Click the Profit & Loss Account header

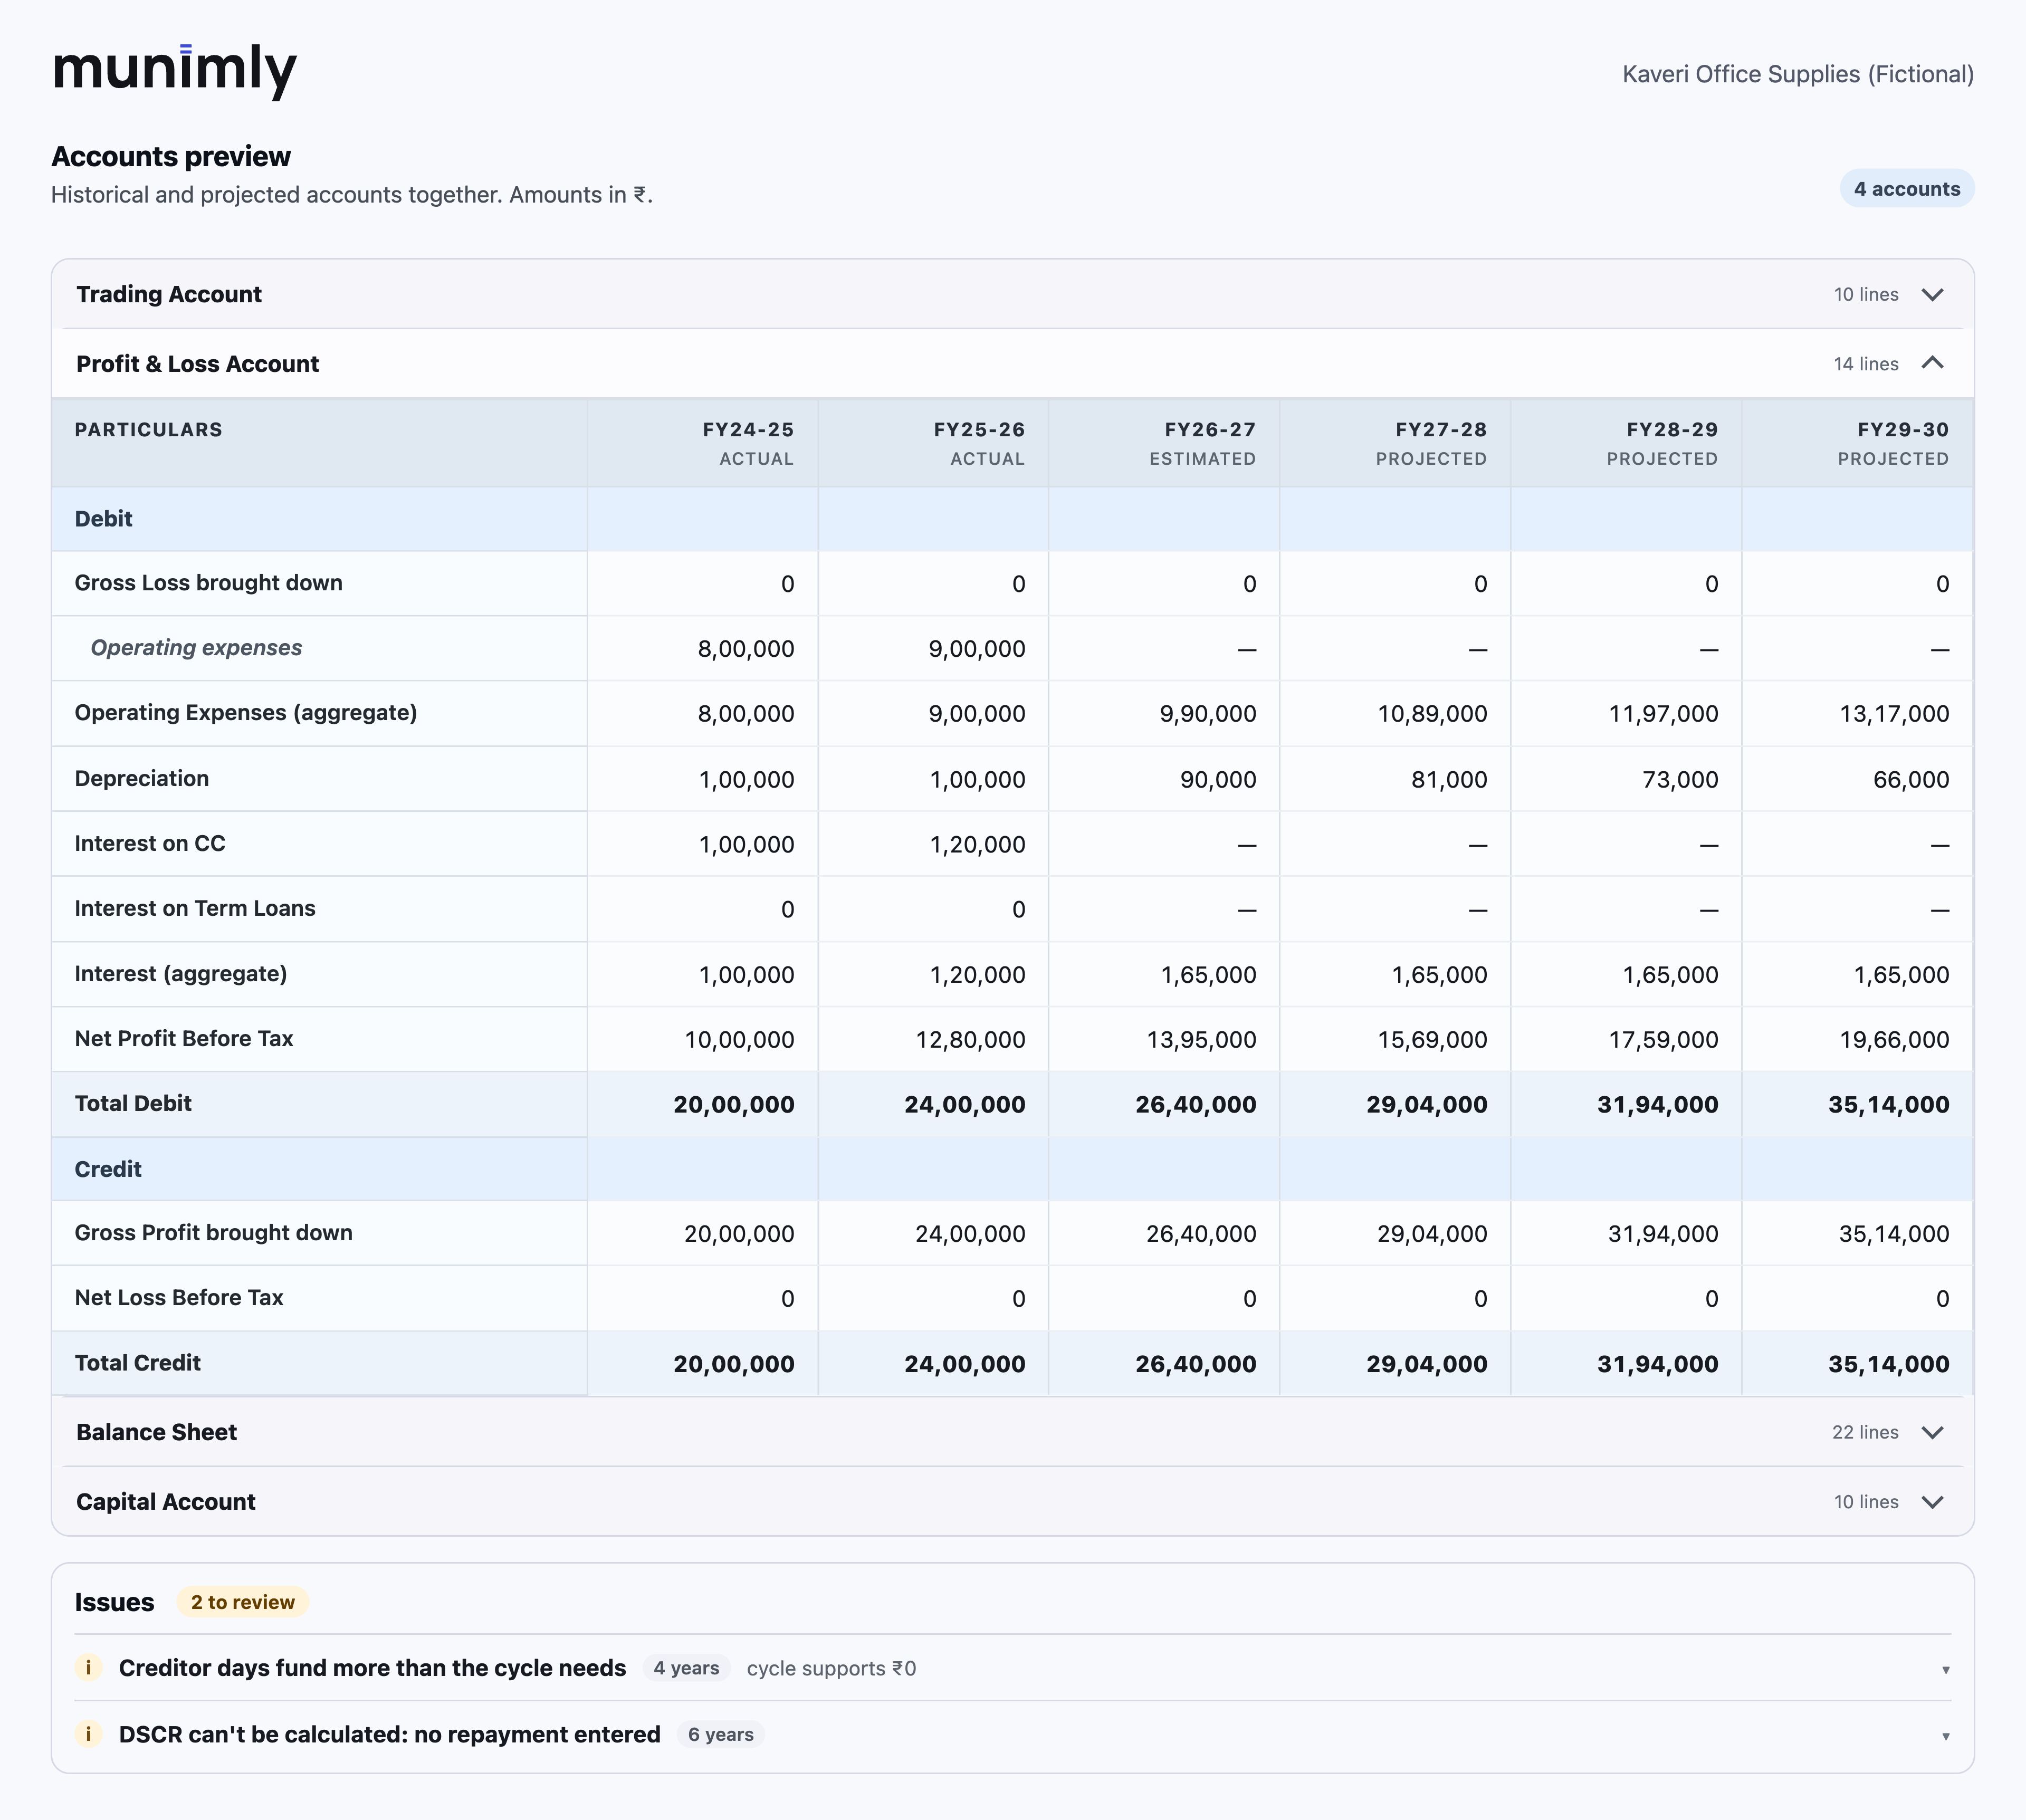pos(1012,363)
